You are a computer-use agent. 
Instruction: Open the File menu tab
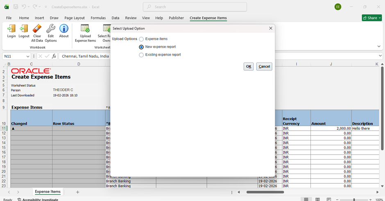9,18
